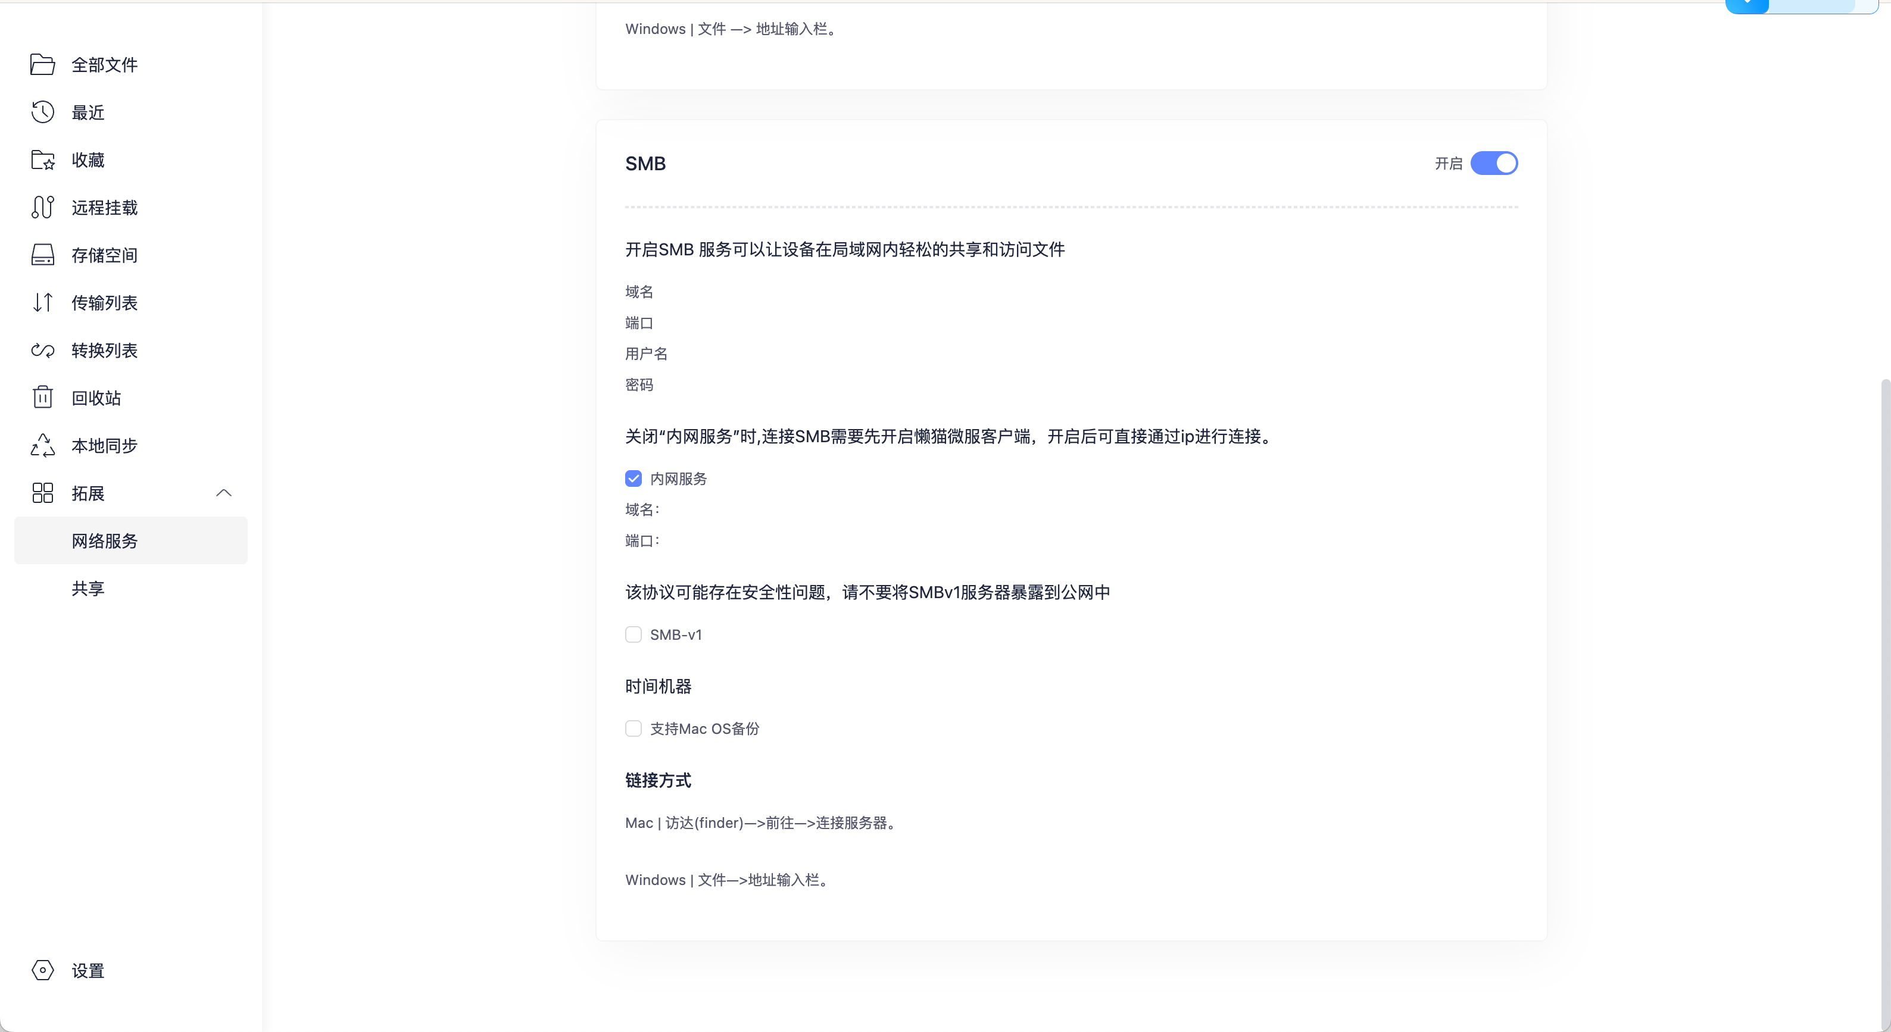Click the Local Sync recycle icon
1891x1032 pixels.
pos(43,446)
